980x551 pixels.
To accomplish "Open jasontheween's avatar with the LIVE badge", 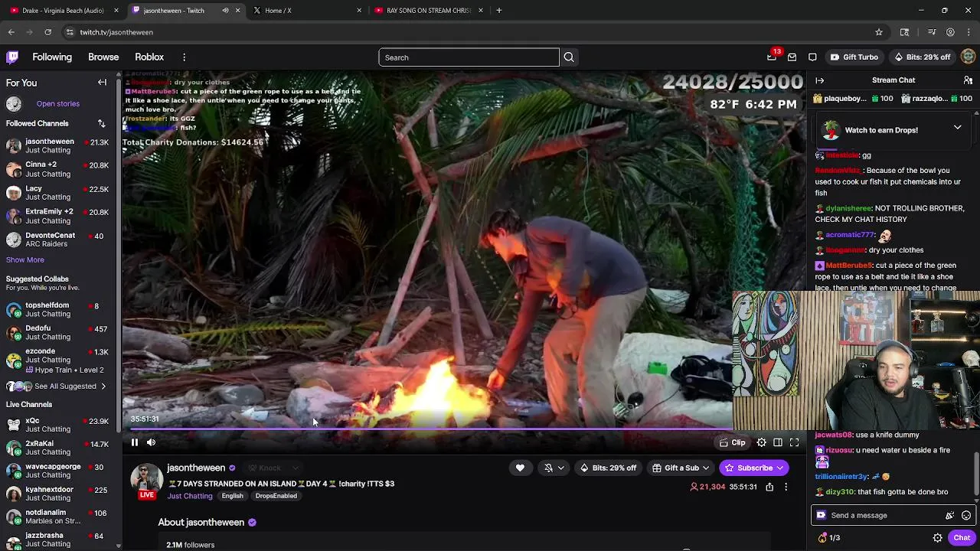I will click(146, 481).
